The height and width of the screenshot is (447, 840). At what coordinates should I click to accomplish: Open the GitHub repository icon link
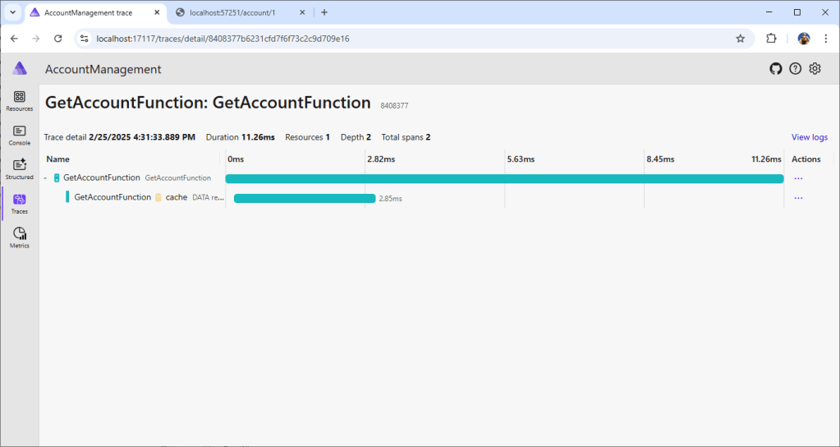[775, 69]
